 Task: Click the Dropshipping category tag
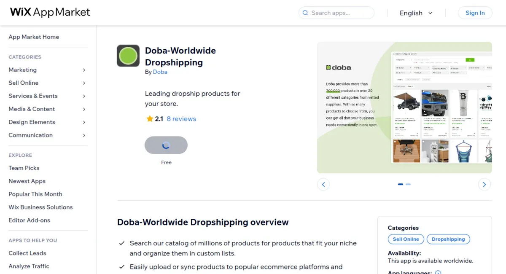pyautogui.click(x=448, y=239)
